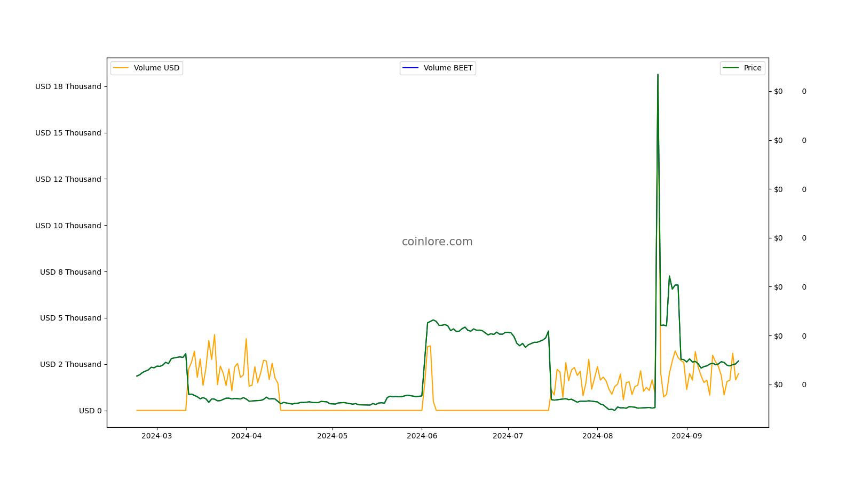Image resolution: width=854 pixels, height=480 pixels.
Task: Click the USD 0 axis label
Action: click(x=90, y=411)
